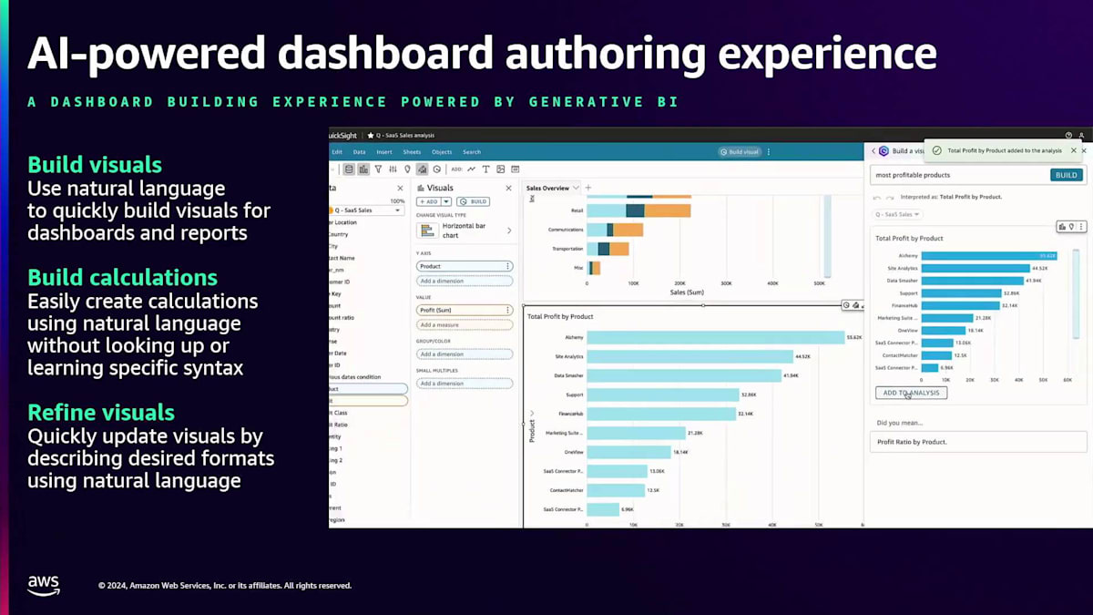Add an image via toolbar icon

[500, 169]
